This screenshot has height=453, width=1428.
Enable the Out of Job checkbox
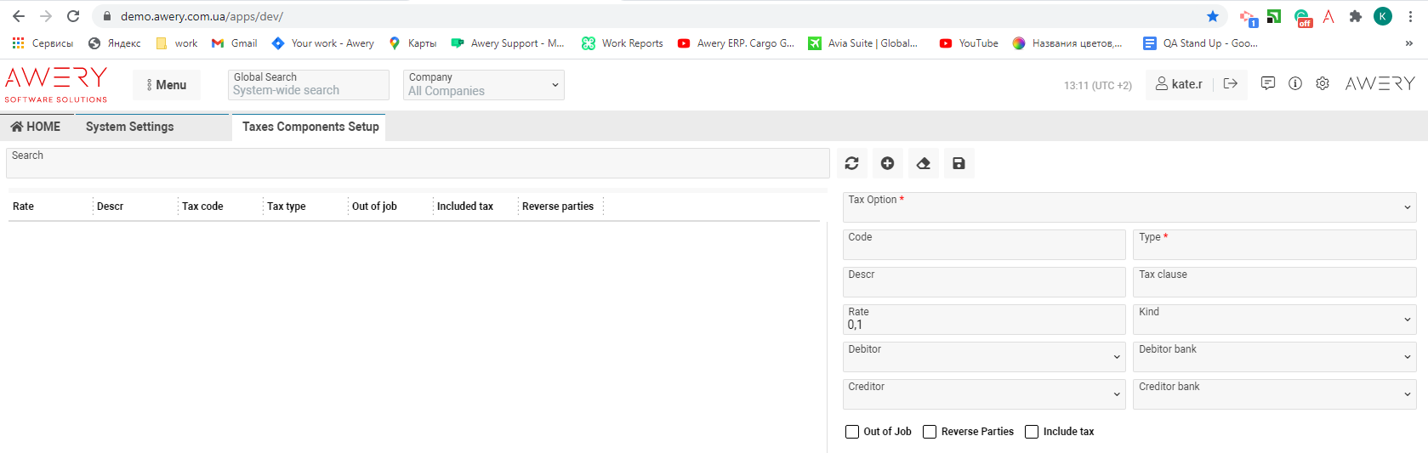tap(852, 432)
